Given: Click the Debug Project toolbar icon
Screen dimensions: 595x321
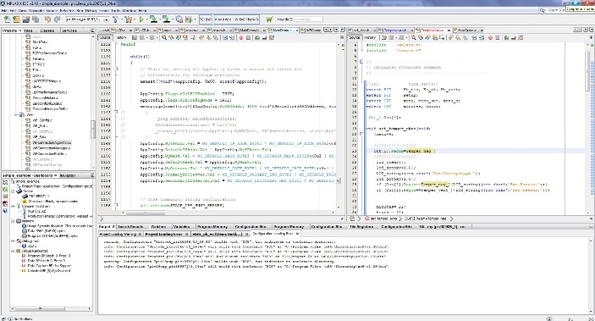Looking at the screenshot, I should pyautogui.click(x=179, y=19).
